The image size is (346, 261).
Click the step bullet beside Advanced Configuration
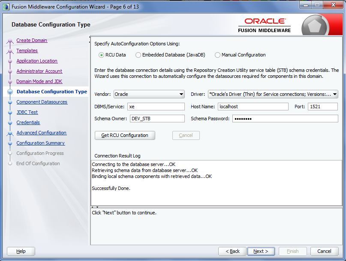click(10, 133)
